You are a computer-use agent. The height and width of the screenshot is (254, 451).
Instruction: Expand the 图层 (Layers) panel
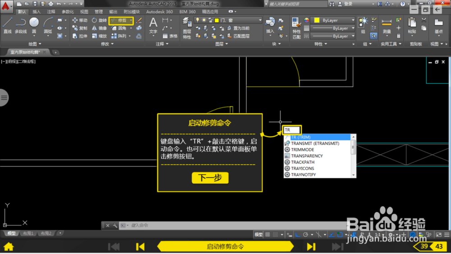[221, 44]
